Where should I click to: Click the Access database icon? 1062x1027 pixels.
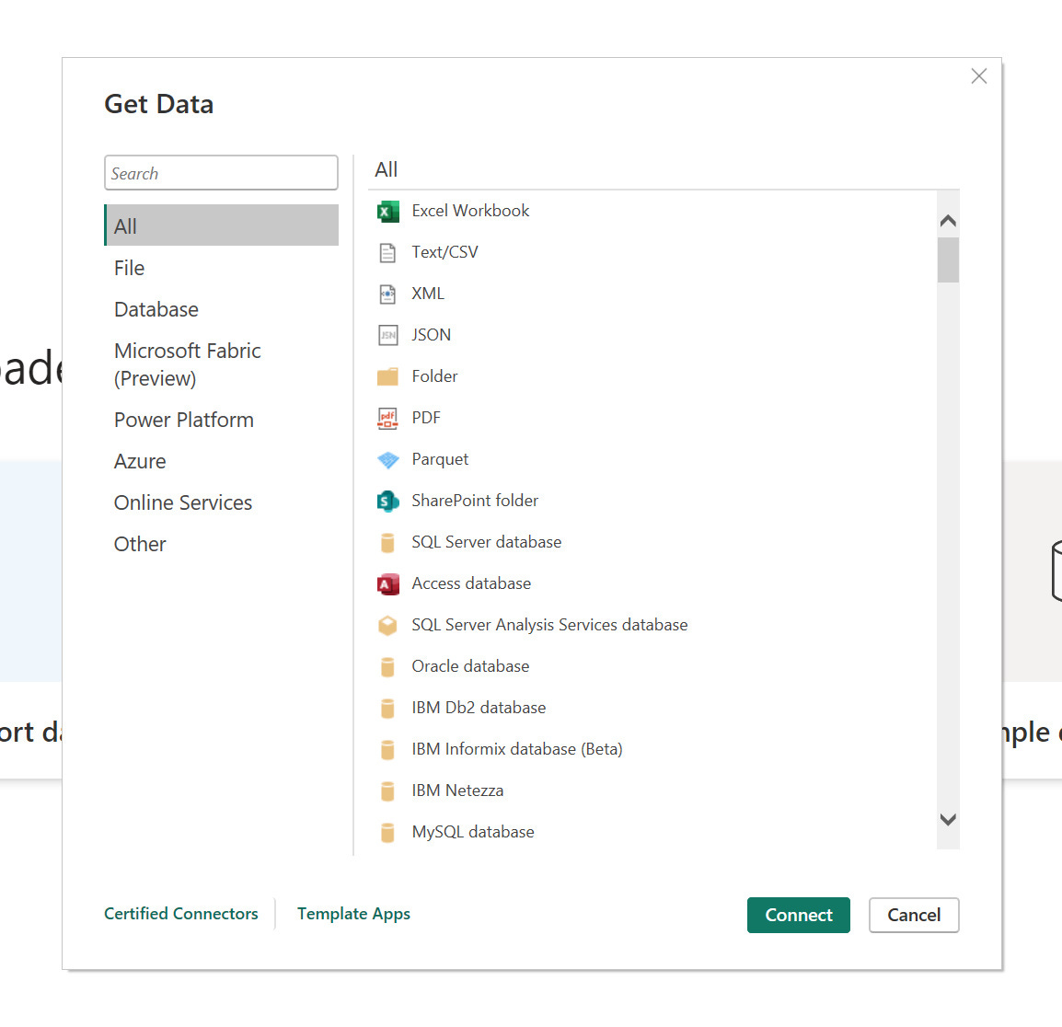(388, 584)
